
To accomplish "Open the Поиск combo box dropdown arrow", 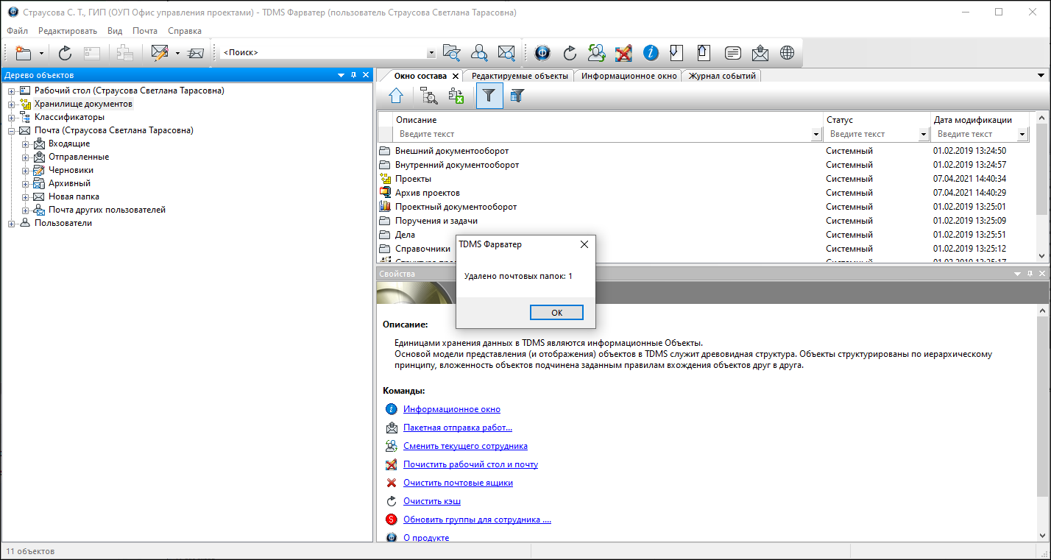I will [x=431, y=53].
